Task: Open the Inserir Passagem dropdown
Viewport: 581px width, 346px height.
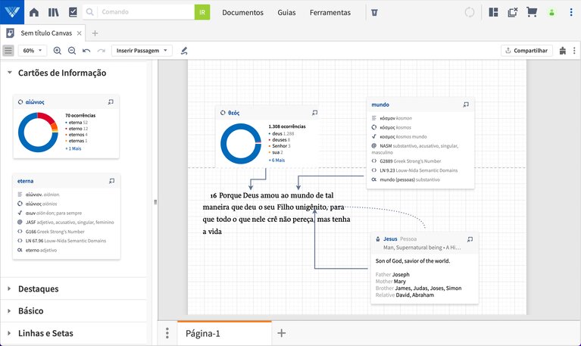Action: [142, 51]
